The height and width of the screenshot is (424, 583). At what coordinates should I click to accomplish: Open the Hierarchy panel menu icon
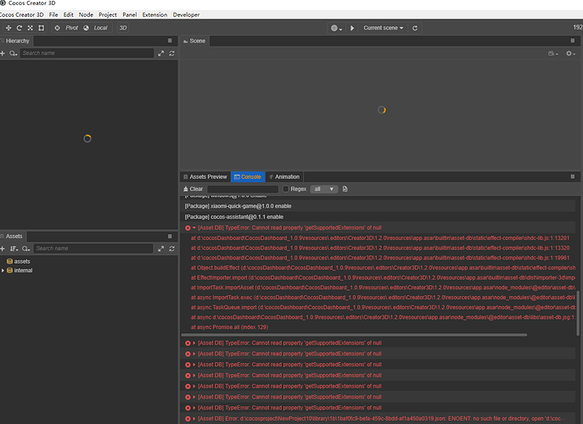pos(170,41)
